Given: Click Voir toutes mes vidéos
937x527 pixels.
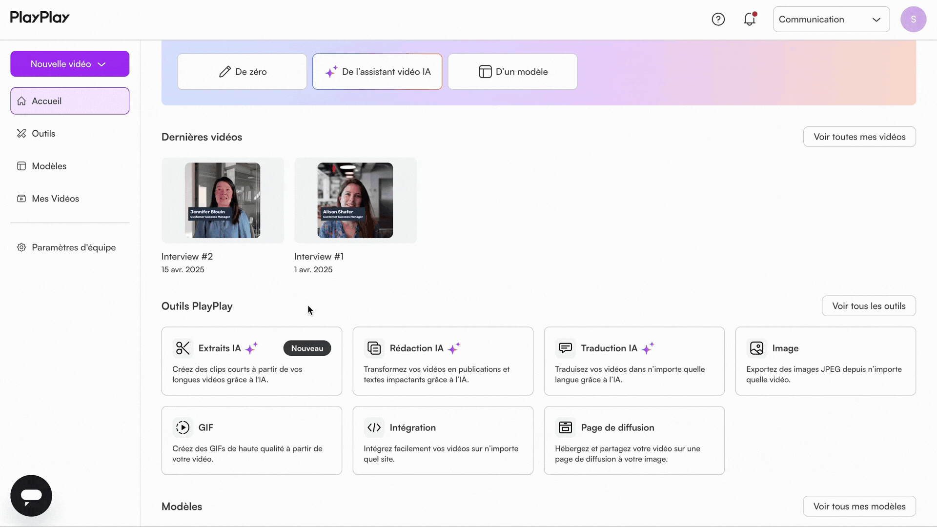Looking at the screenshot, I should tap(859, 137).
